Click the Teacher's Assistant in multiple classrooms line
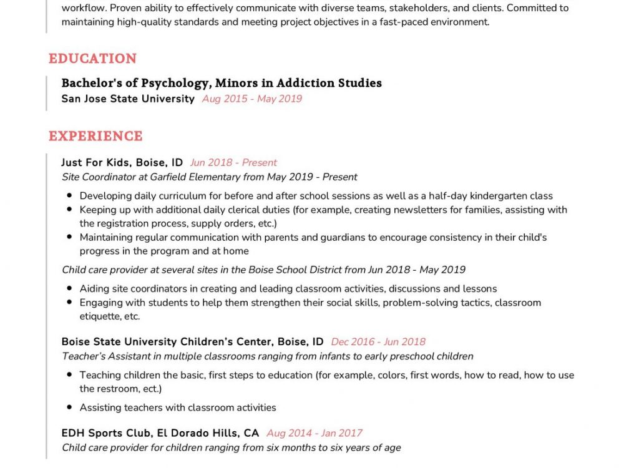This screenshot has height=468, width=624. 267,356
